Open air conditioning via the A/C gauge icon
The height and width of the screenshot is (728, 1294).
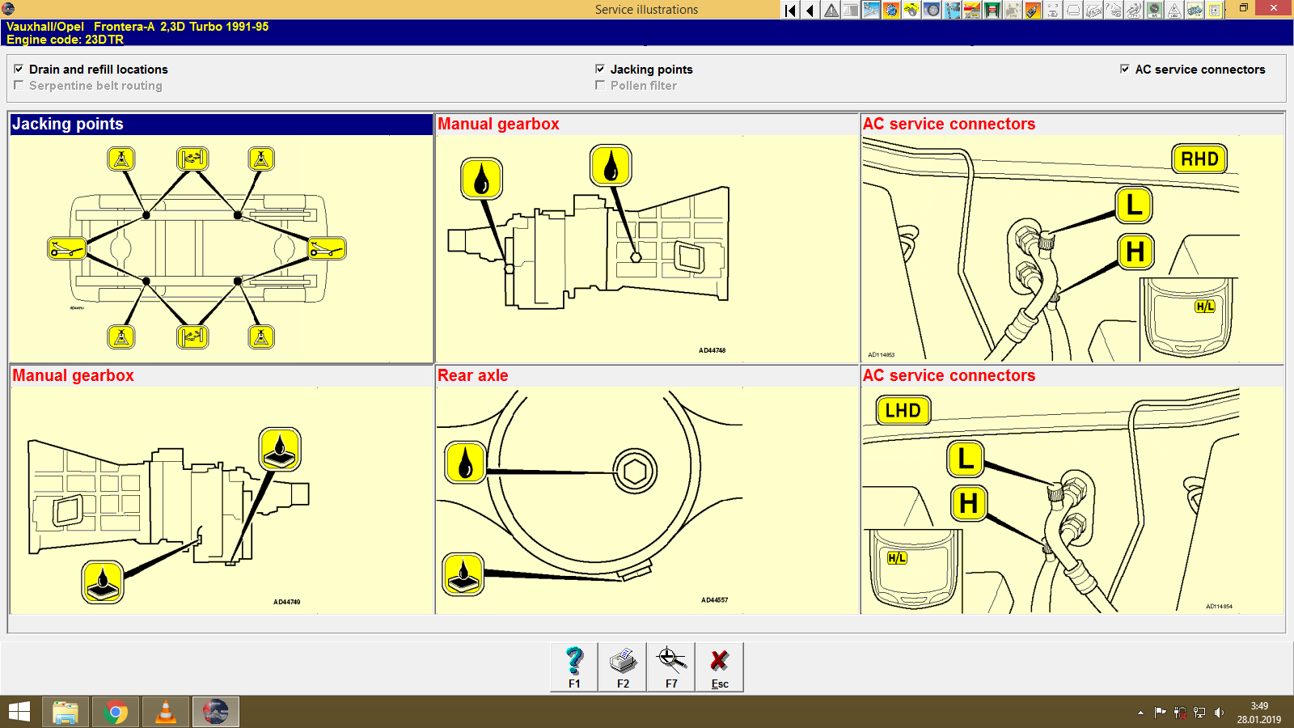coord(1153,10)
